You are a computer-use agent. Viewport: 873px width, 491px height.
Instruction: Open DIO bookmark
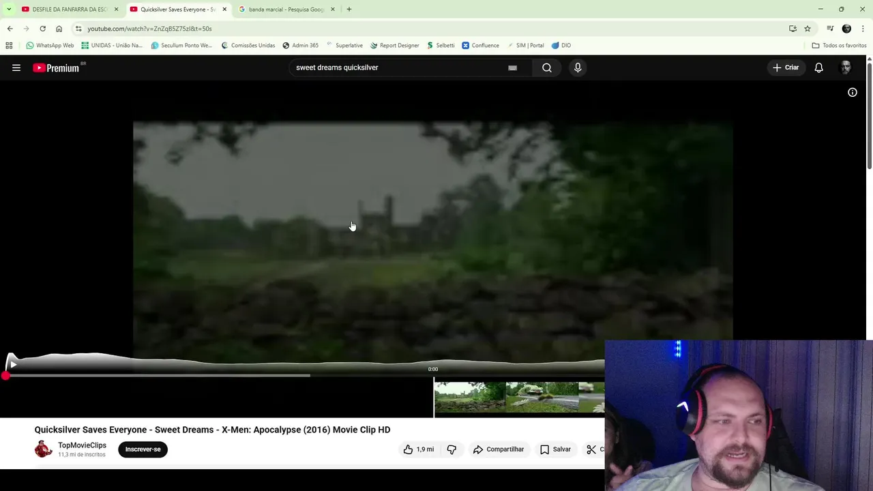(x=561, y=46)
